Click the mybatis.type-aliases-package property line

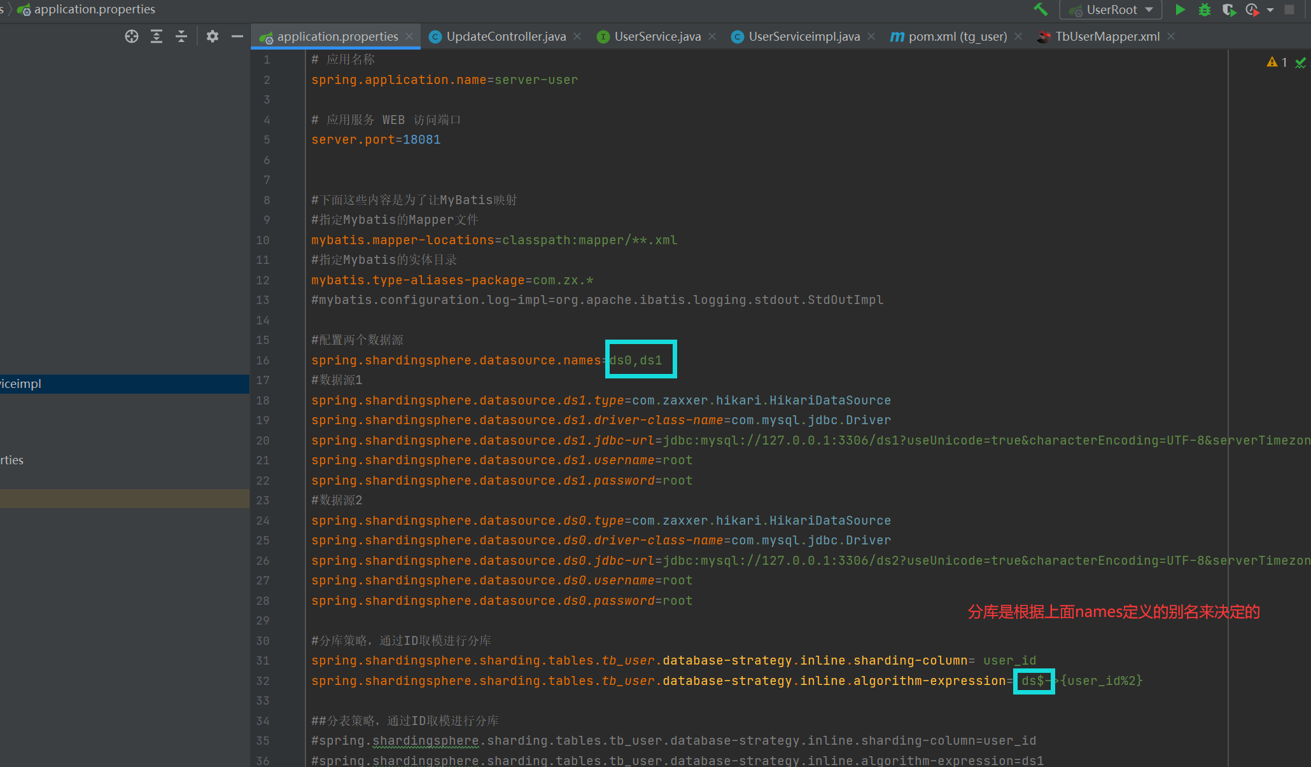click(452, 280)
